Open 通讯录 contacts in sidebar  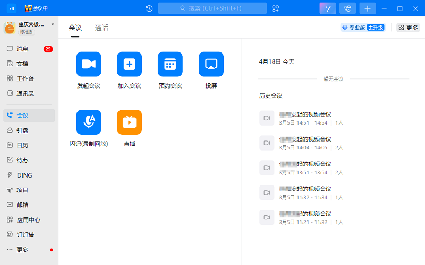pyautogui.click(x=29, y=94)
